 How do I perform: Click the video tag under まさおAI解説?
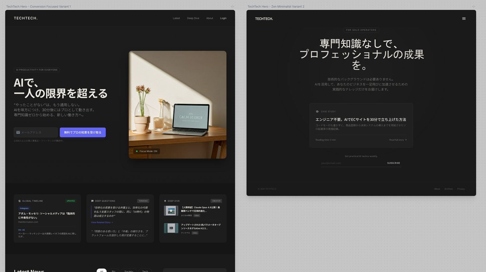197,215
